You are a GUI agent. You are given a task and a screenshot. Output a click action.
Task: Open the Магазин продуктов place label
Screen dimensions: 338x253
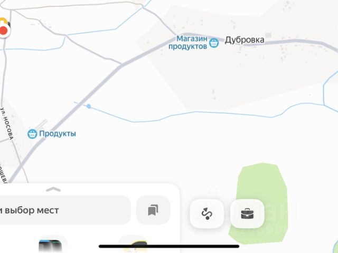click(x=188, y=43)
